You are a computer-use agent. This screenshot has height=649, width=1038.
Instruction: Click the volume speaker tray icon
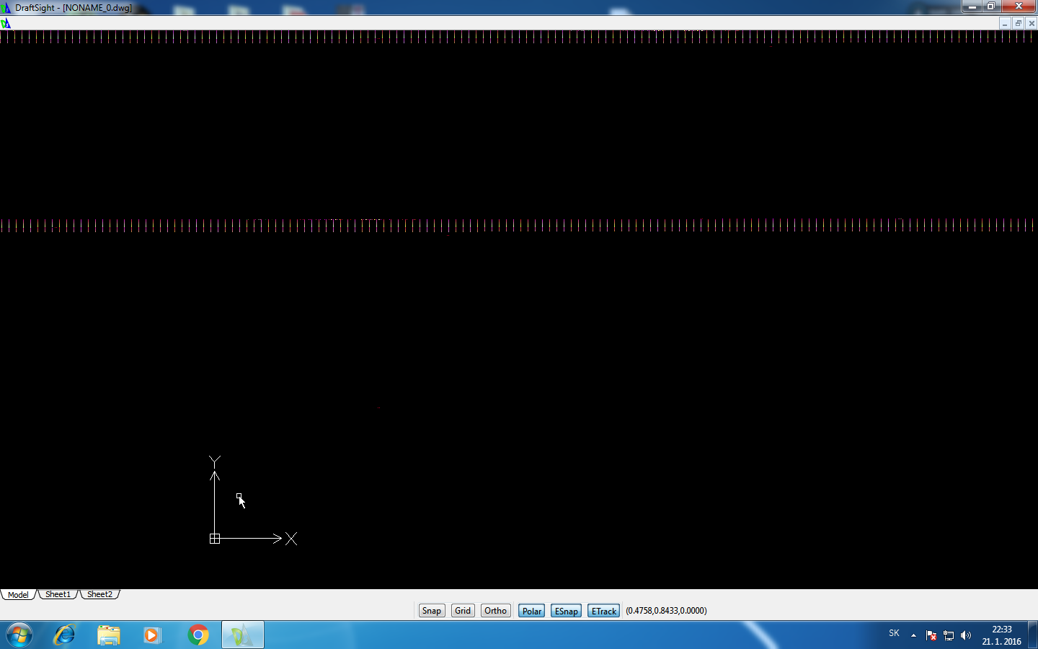[x=966, y=635]
